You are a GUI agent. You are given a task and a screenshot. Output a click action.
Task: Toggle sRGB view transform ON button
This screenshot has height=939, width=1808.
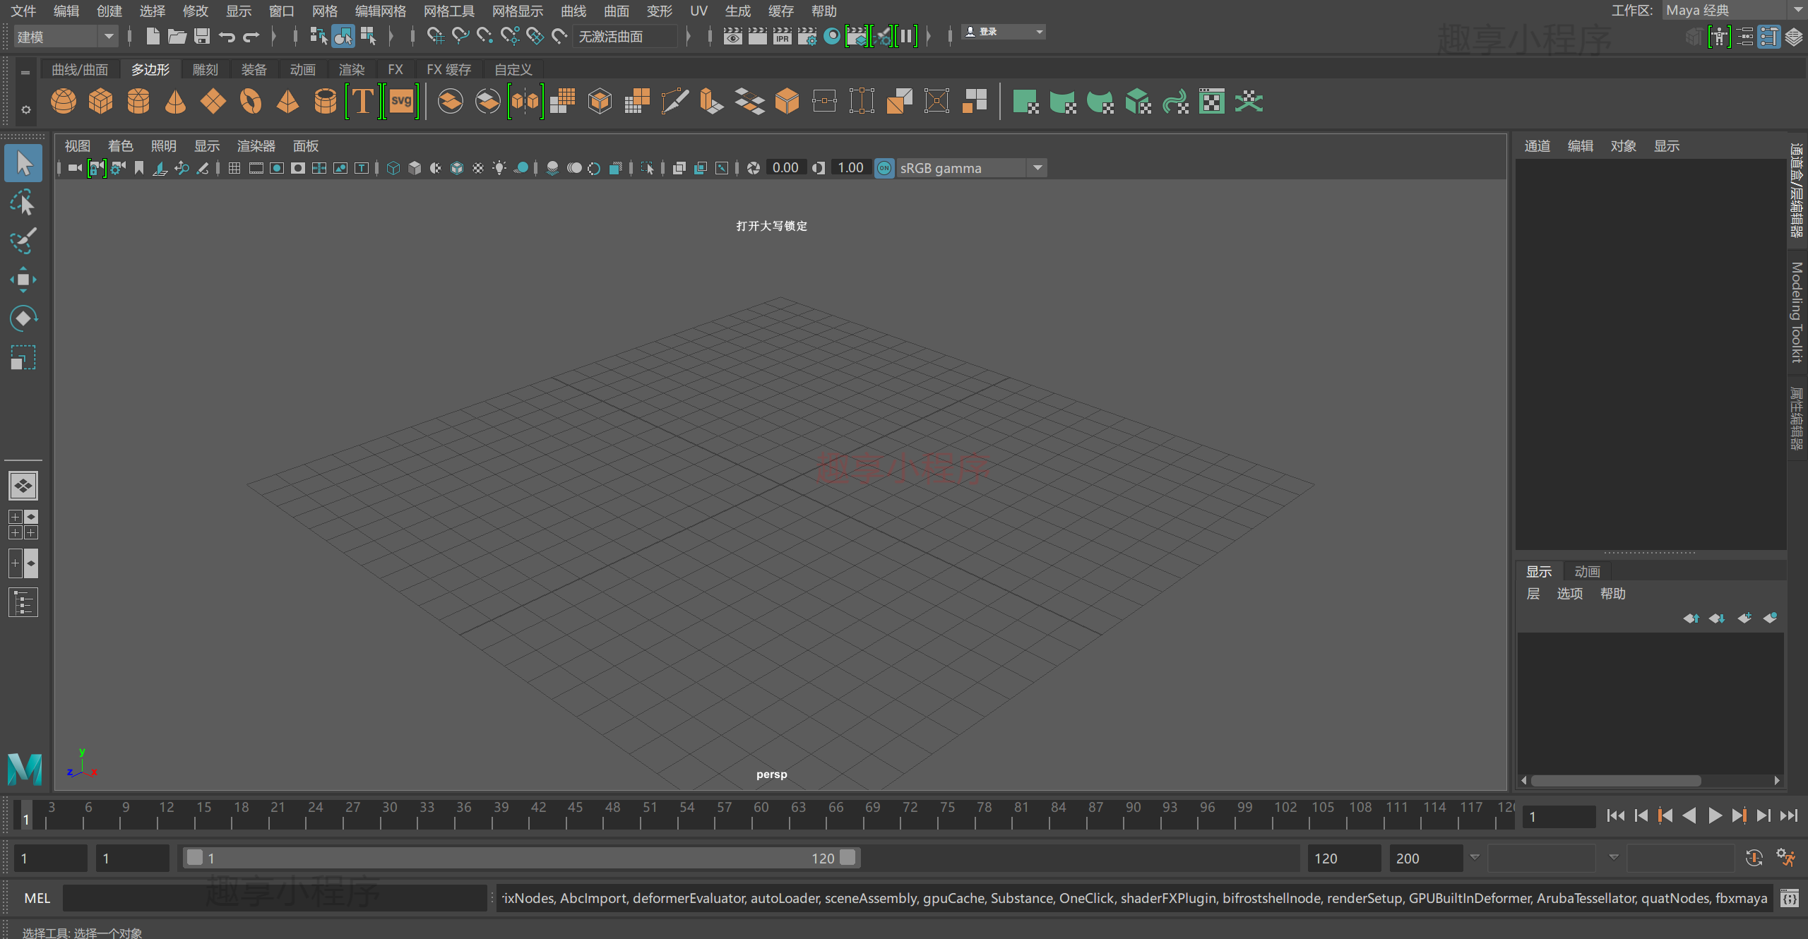[x=884, y=168]
